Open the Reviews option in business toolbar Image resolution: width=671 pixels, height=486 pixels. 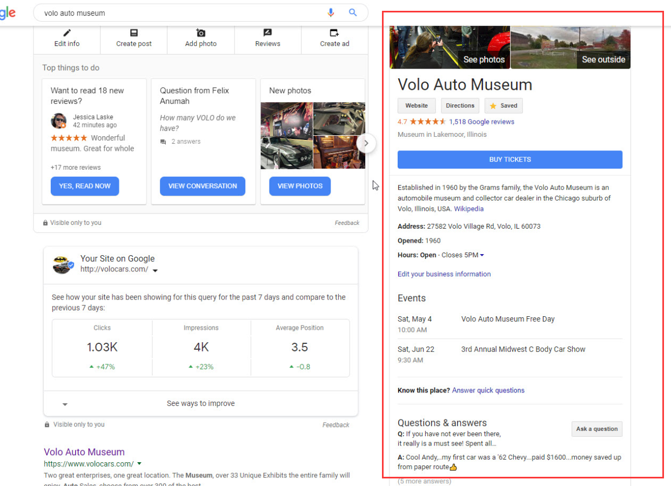268,38
